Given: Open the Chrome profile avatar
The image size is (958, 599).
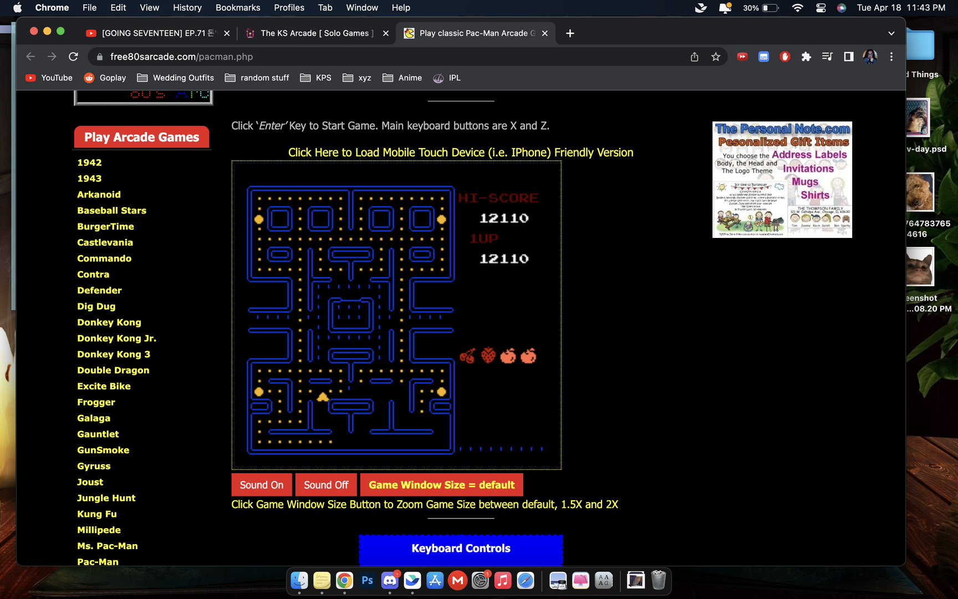Looking at the screenshot, I should point(870,57).
